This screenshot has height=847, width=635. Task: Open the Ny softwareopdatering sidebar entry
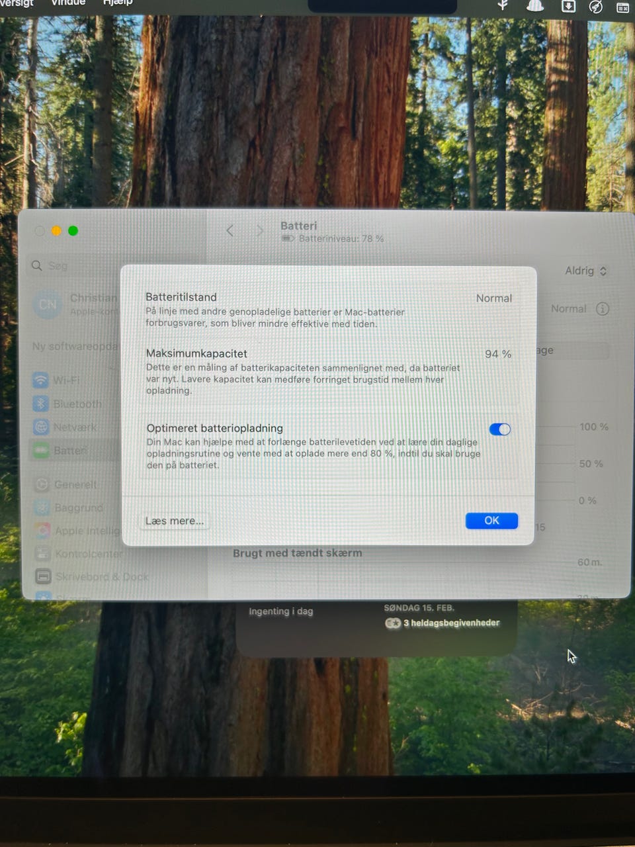tap(75, 346)
